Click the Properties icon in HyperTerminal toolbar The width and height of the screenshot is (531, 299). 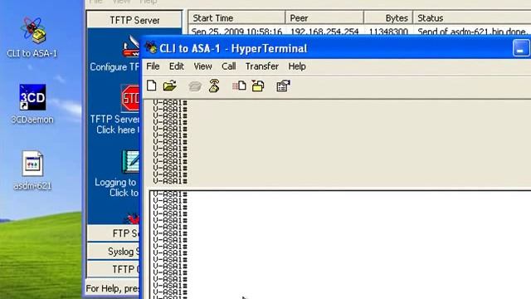click(283, 86)
